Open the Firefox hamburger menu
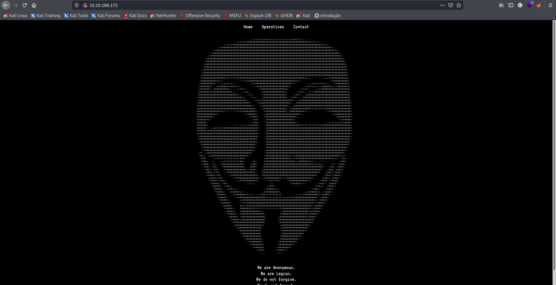 [550, 5]
